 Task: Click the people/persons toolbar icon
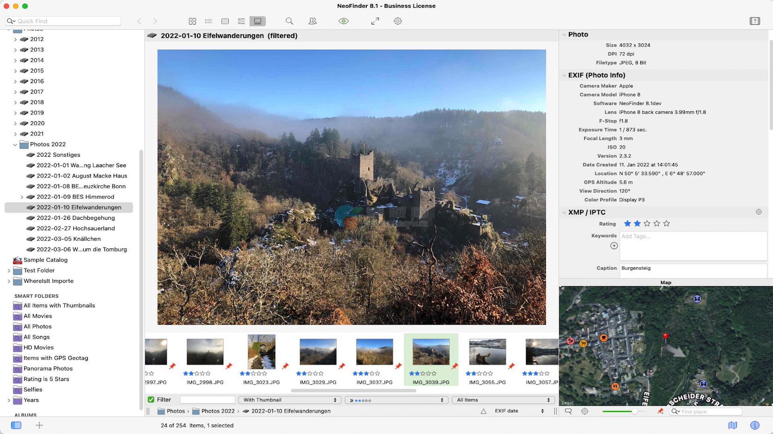[x=312, y=21]
